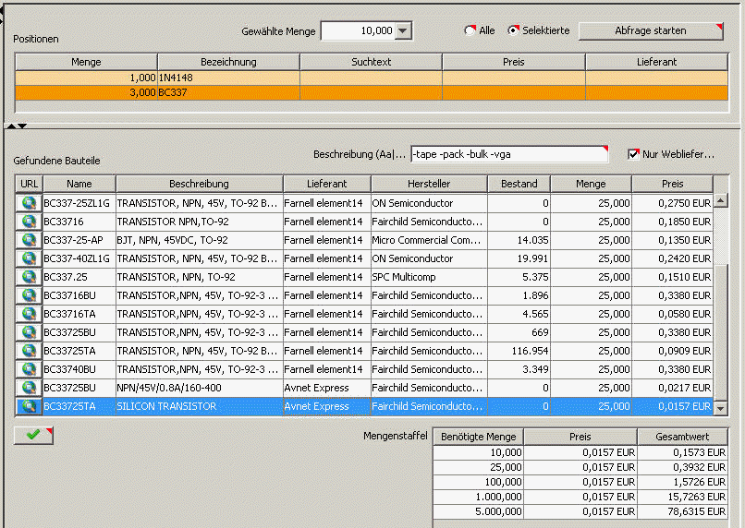Select the Selektierte radio button
The height and width of the screenshot is (528, 745).
pos(514,30)
